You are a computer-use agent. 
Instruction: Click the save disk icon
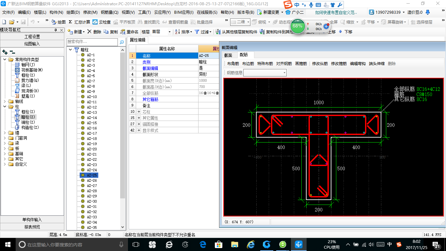coord(23,22)
